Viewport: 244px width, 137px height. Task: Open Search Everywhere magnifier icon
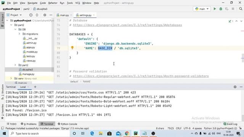point(241,9)
